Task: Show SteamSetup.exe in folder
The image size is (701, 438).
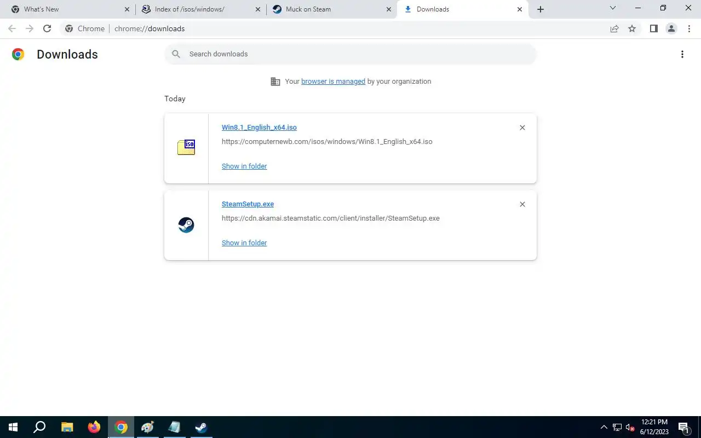Action: click(244, 243)
